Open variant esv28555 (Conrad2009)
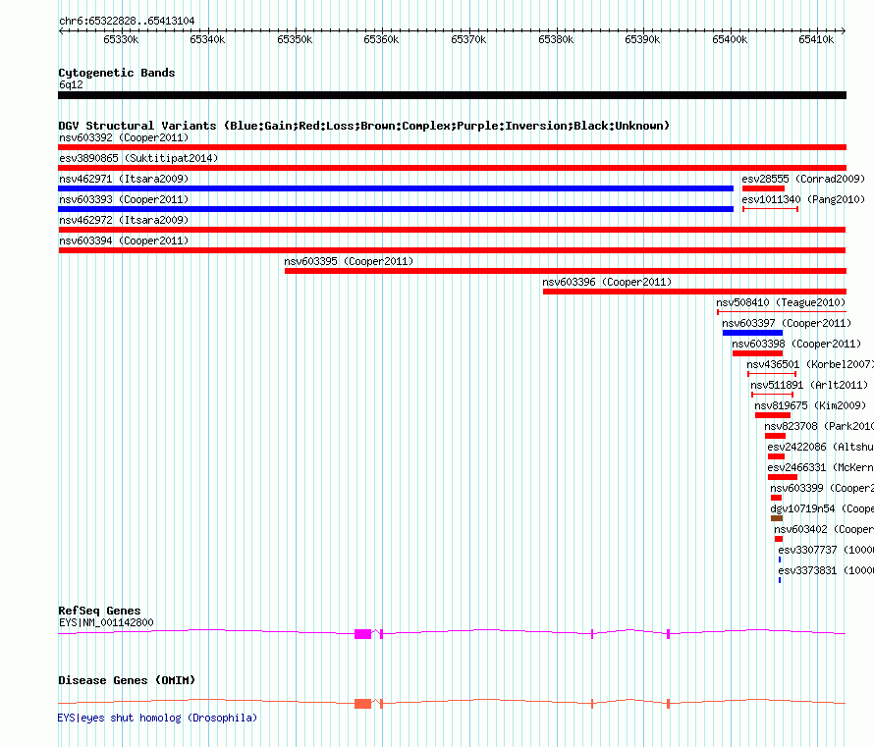The height and width of the screenshot is (747, 874). (803, 179)
